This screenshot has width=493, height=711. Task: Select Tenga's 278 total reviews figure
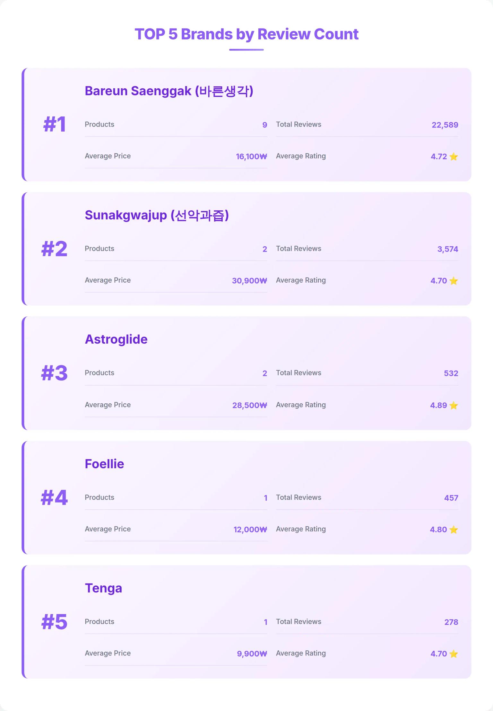451,622
